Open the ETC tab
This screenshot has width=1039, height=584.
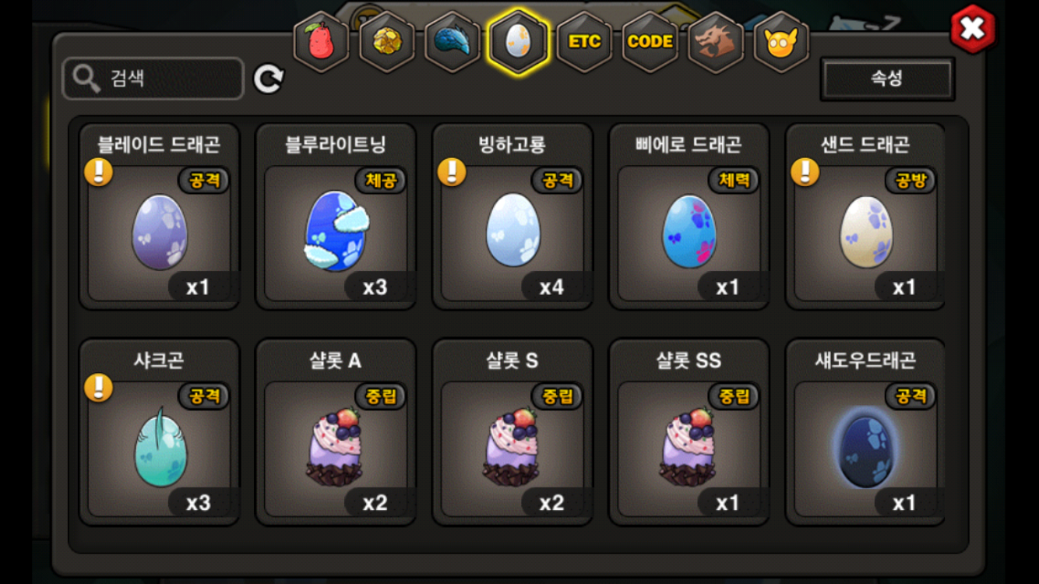pyautogui.click(x=584, y=42)
